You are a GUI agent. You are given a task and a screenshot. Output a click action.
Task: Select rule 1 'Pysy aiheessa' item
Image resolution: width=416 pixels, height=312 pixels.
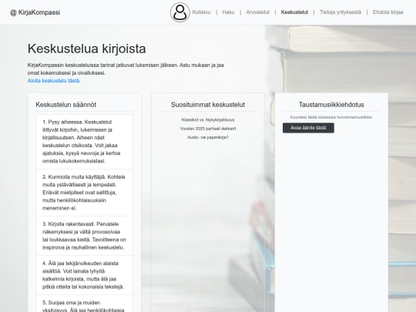click(x=85, y=142)
